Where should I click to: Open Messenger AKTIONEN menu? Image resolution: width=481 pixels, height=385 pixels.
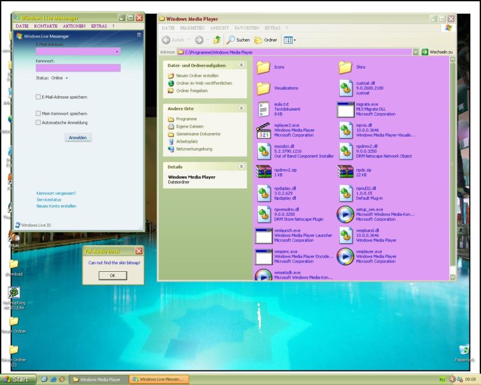[x=74, y=26]
